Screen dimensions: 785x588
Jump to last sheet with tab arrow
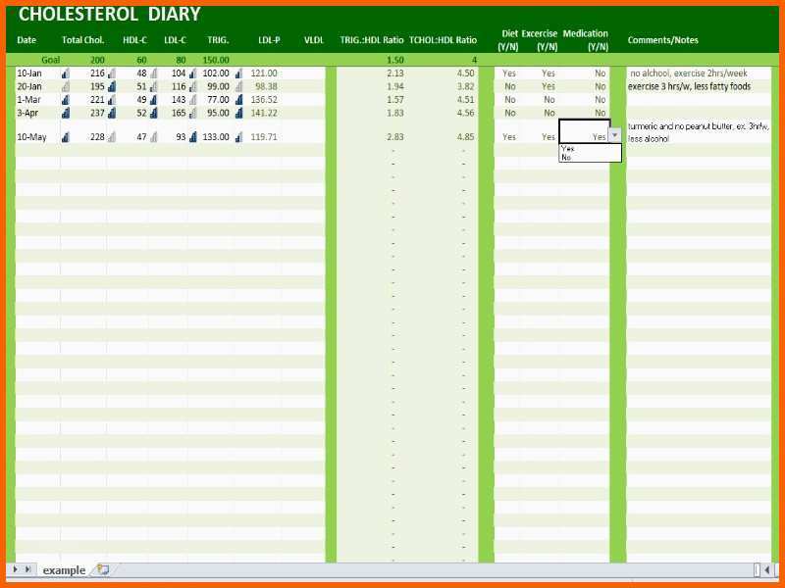tap(28, 569)
